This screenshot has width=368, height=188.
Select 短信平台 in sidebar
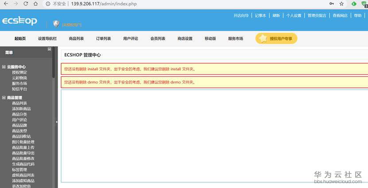coord(19,89)
